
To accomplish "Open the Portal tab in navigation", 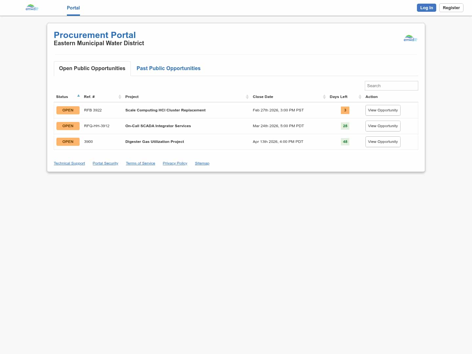I will [x=73, y=8].
